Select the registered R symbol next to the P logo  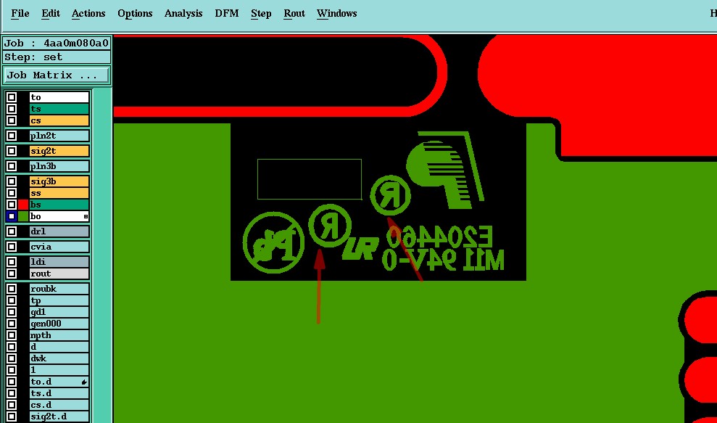[390, 195]
